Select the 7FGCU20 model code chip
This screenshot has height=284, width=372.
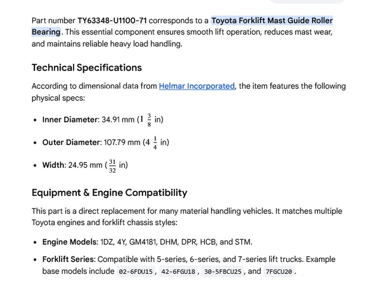[279, 271]
